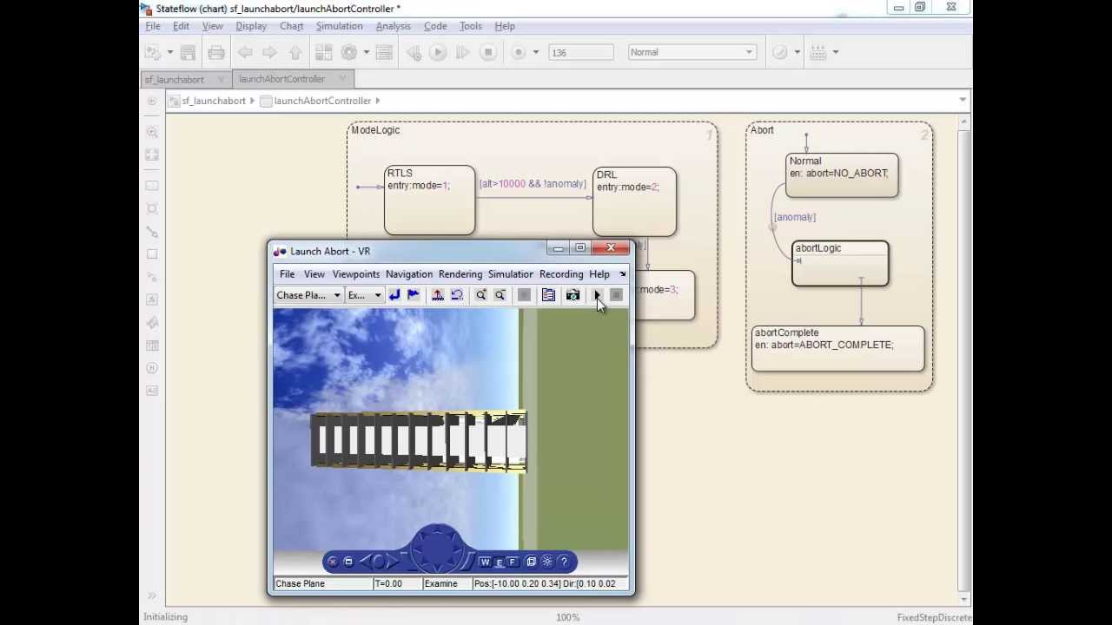Open Navigation menu in VR window
This screenshot has height=625, width=1112.
(408, 274)
